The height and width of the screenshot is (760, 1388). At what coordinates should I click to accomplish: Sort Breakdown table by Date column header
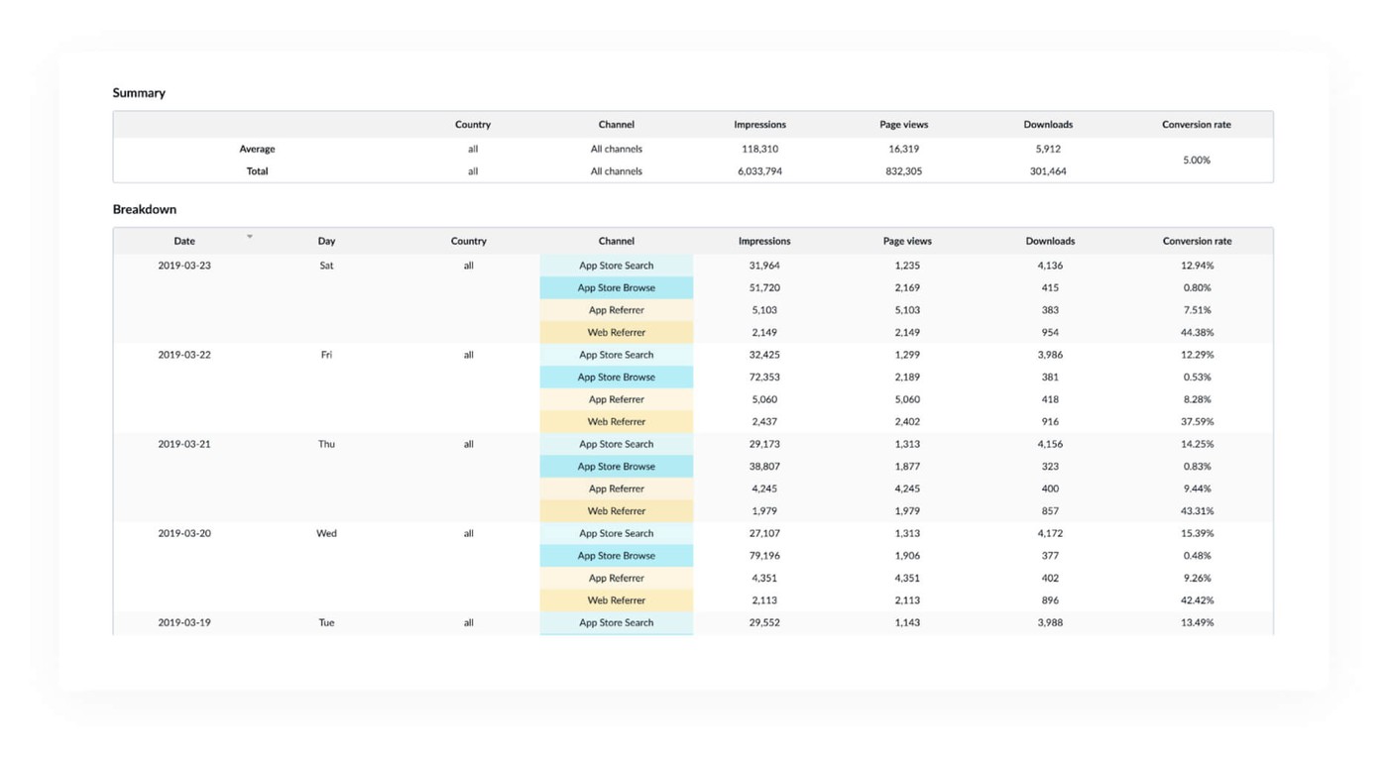tap(184, 241)
